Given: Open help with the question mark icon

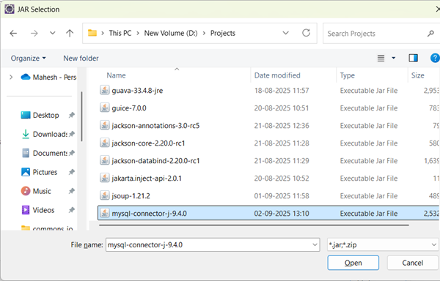Looking at the screenshot, I should pos(435,58).
